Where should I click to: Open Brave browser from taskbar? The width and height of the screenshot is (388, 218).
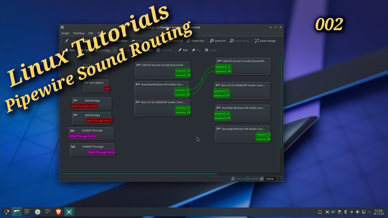59,212
